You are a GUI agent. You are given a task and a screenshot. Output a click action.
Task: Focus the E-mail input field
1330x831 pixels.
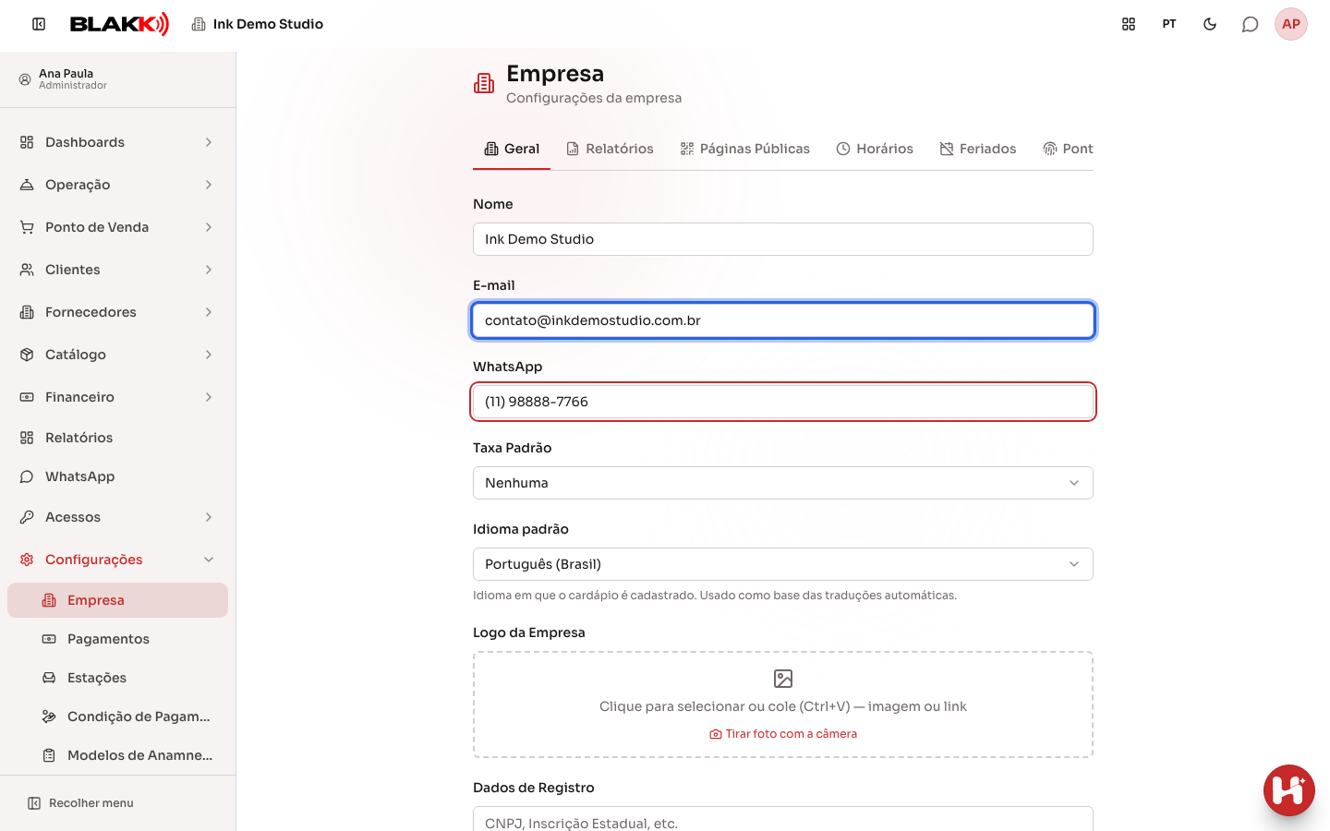coord(783,320)
